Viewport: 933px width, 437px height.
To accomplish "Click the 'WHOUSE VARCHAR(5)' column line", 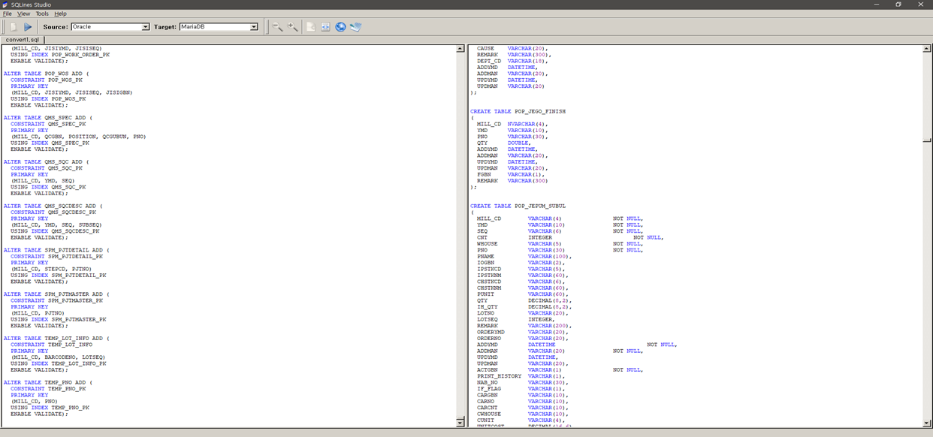I will (560, 244).
